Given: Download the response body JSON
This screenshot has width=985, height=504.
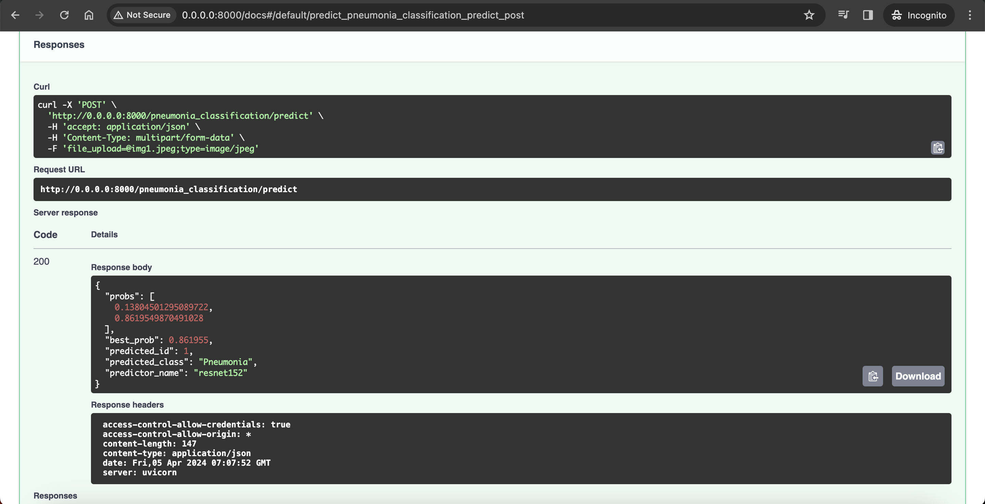Looking at the screenshot, I should pyautogui.click(x=918, y=376).
